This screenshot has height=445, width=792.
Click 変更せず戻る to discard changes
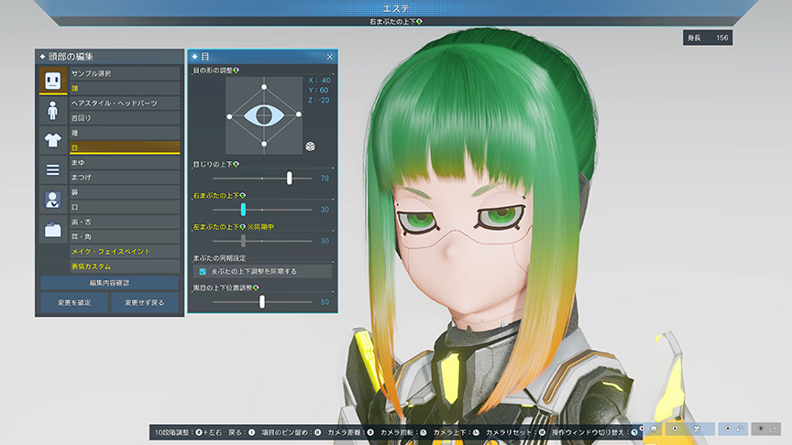[x=145, y=302]
